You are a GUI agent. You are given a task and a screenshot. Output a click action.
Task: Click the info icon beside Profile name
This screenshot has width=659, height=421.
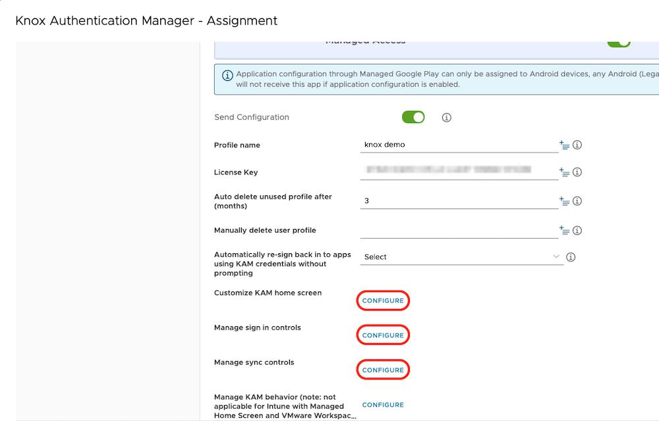tap(577, 145)
